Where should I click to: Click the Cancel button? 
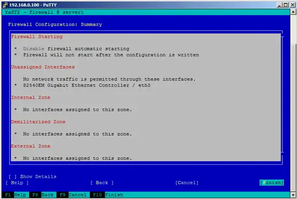187,183
